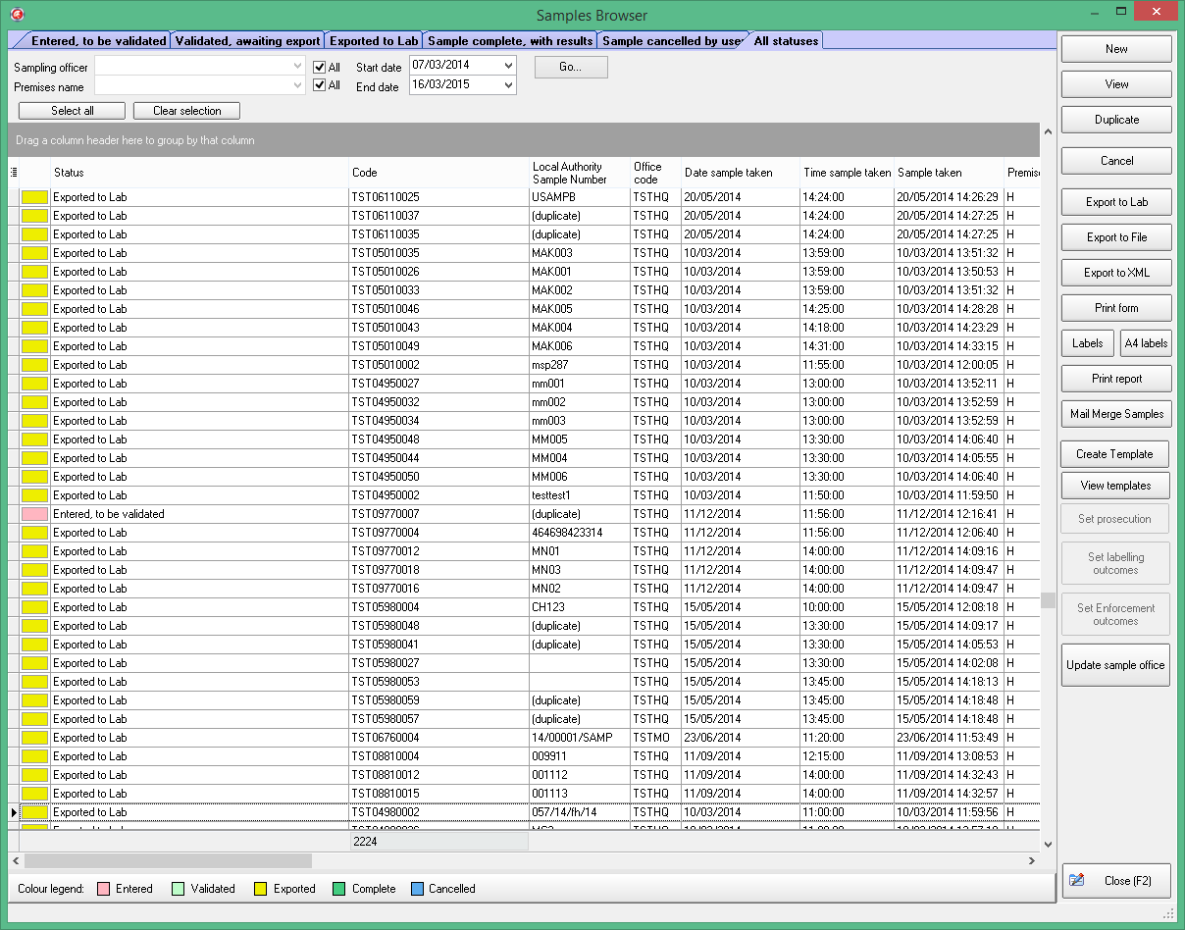Open View templates
The height and width of the screenshot is (930, 1185).
[x=1115, y=486]
